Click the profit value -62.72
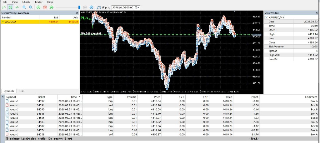The height and width of the screenshot is (143, 320). 255,130
